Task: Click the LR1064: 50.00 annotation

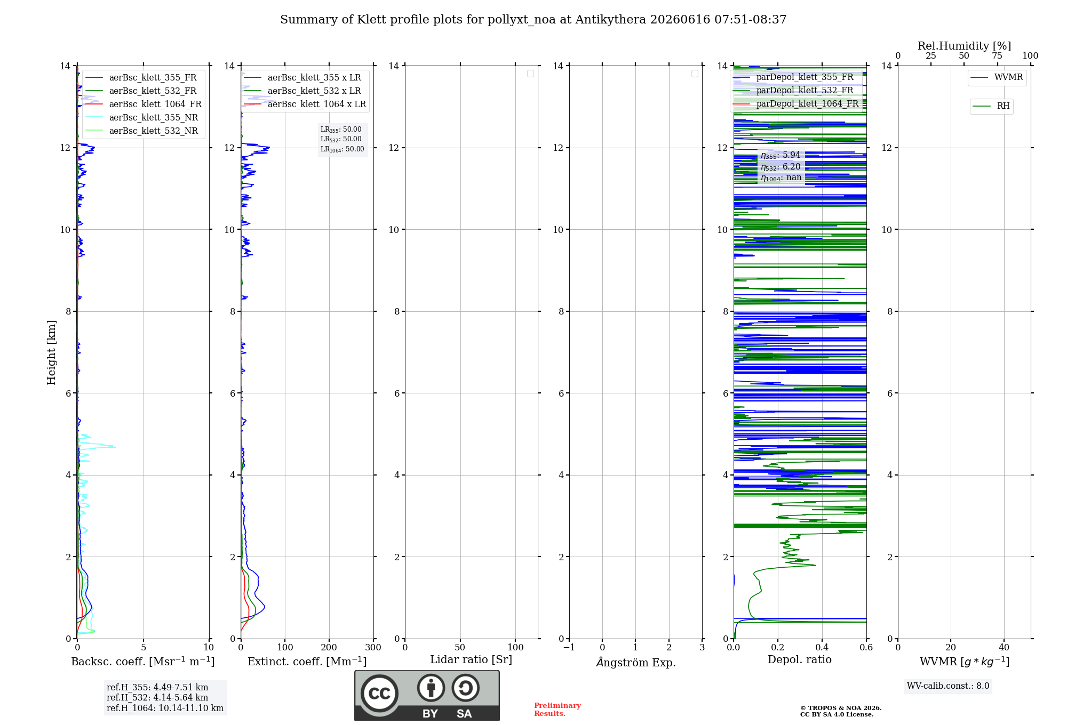Action: 343,149
